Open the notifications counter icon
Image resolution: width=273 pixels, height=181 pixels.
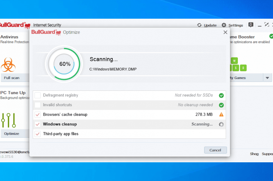251,25
